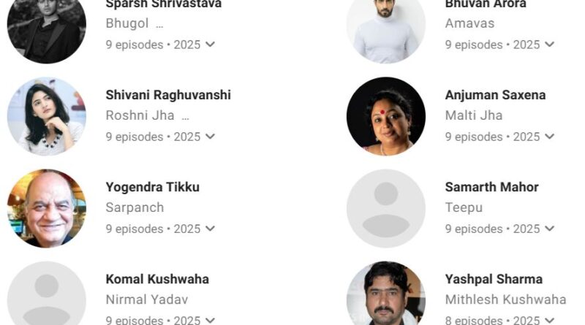Show more roles after Bhugol ellipsis
585x325 pixels.
[159, 26]
